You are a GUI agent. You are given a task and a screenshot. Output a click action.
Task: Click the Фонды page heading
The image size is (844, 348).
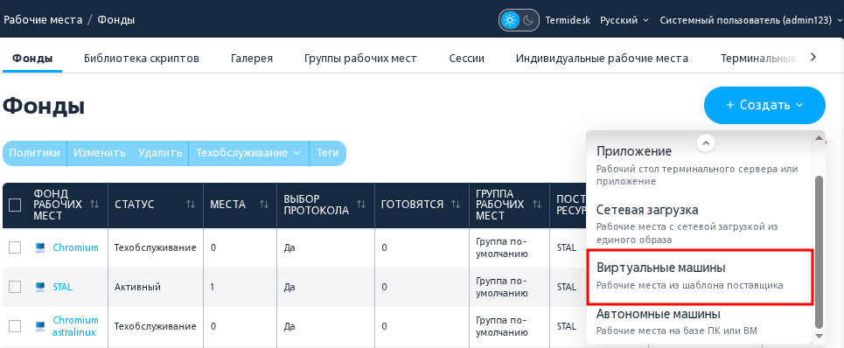pyautogui.click(x=44, y=106)
